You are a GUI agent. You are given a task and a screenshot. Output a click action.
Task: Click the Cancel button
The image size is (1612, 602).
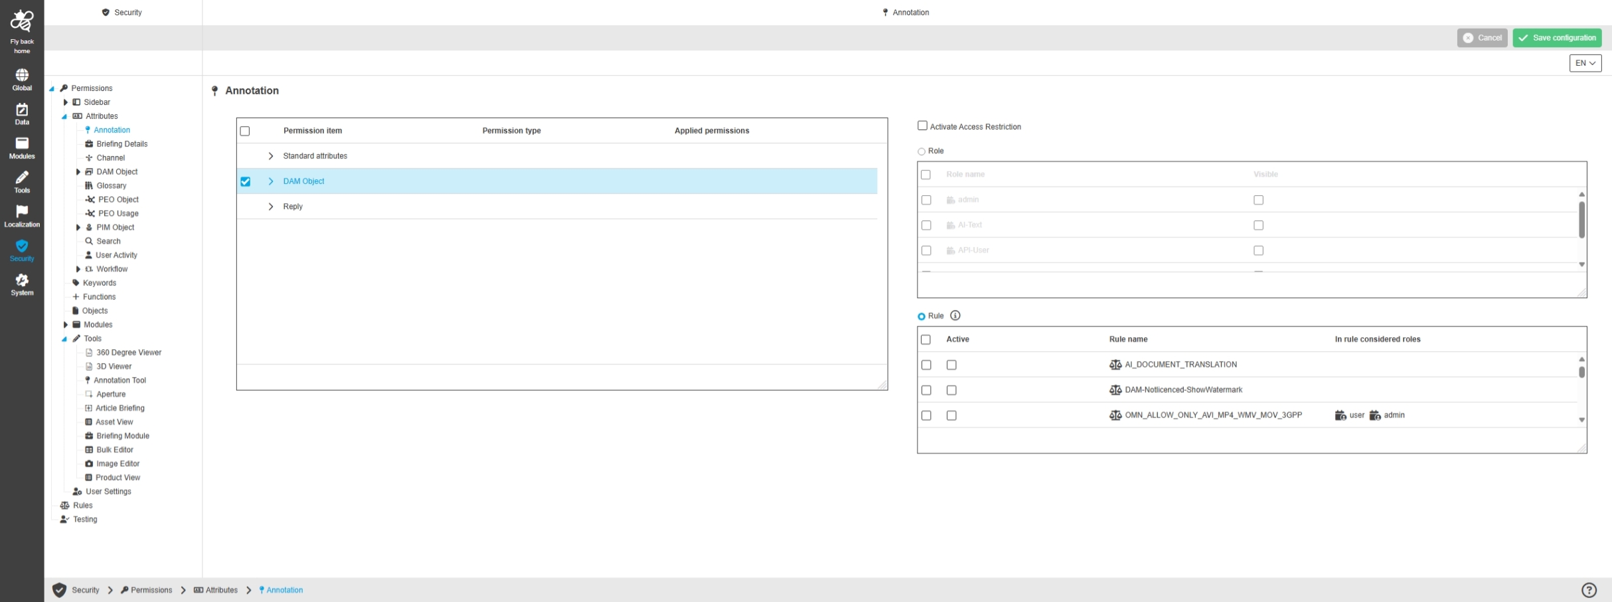(1482, 38)
